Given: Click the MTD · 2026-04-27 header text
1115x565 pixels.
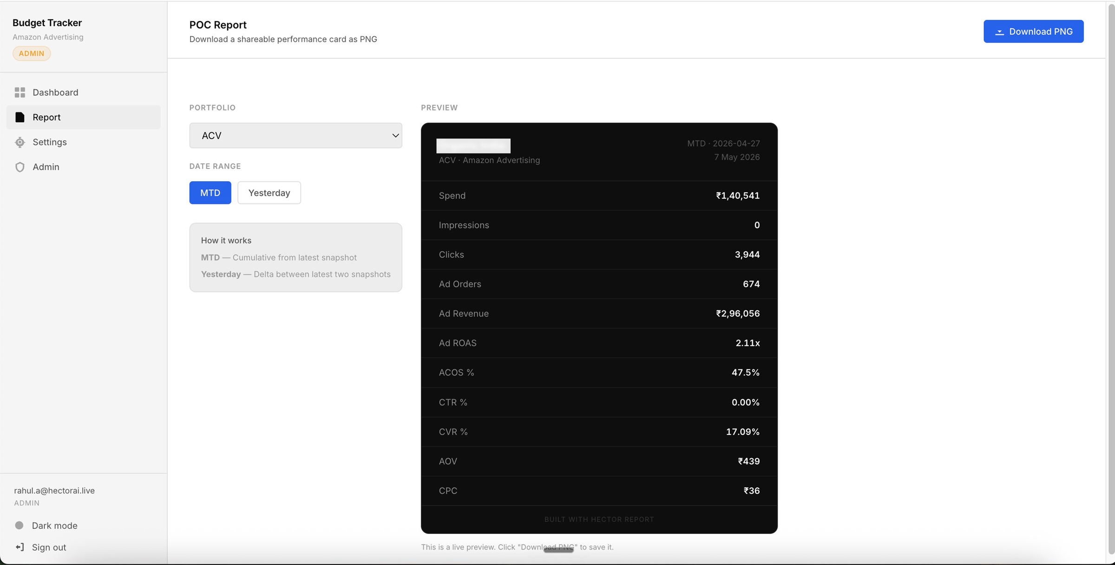Looking at the screenshot, I should point(723,144).
